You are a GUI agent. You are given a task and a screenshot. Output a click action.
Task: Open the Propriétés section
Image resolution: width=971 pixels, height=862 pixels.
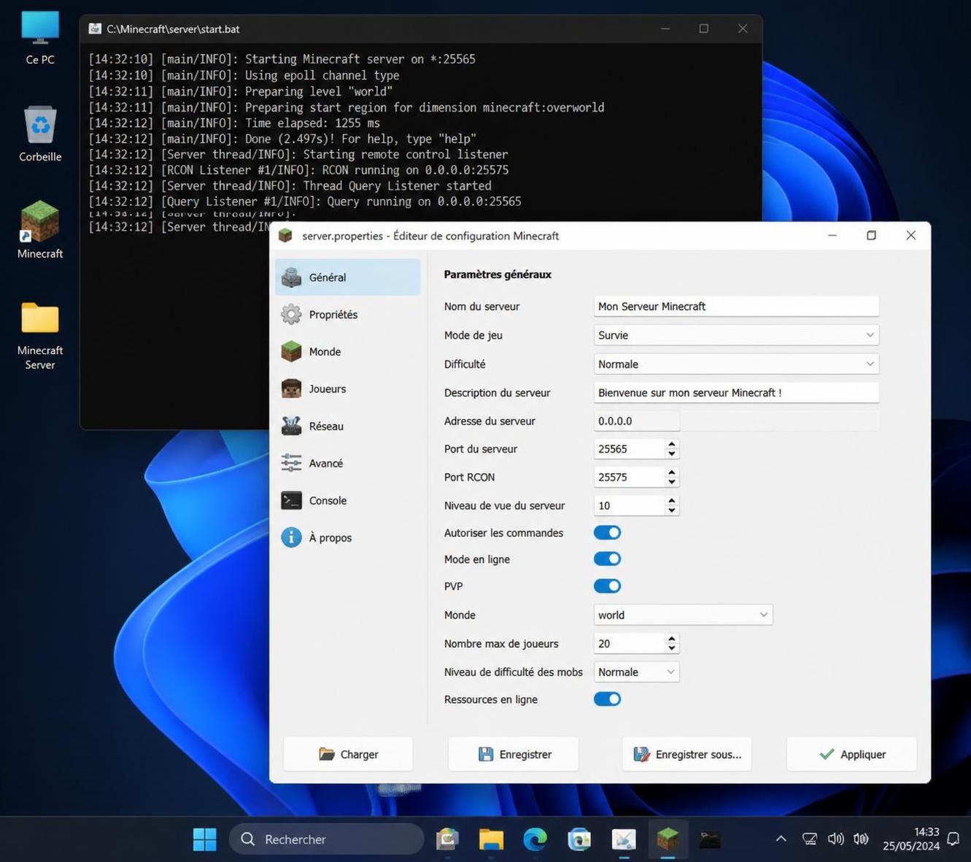(x=347, y=315)
